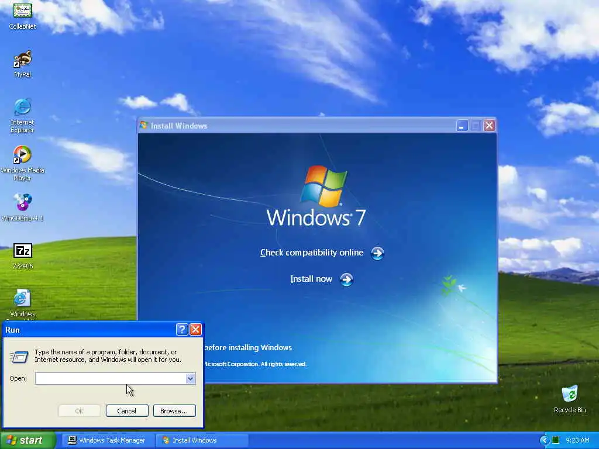599x449 pixels.
Task: Select the Recycle Bin icon
Action: point(570,399)
